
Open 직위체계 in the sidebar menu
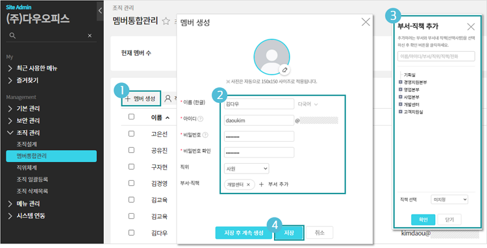[x=27, y=168]
